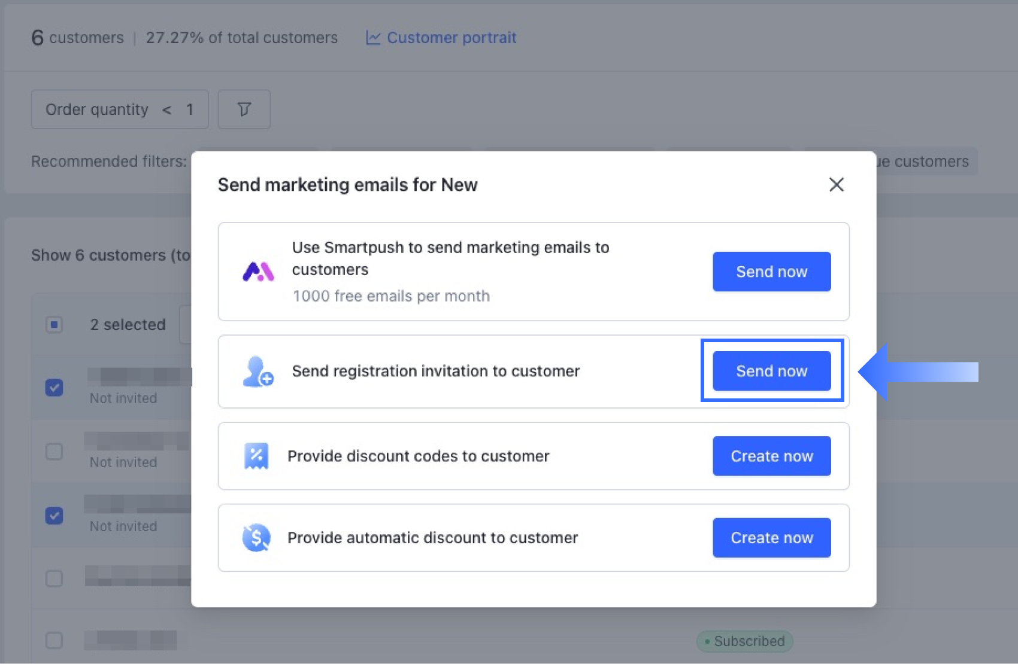Create automatic discount for customer
Screen dimensions: 1018x664
pyautogui.click(x=771, y=538)
